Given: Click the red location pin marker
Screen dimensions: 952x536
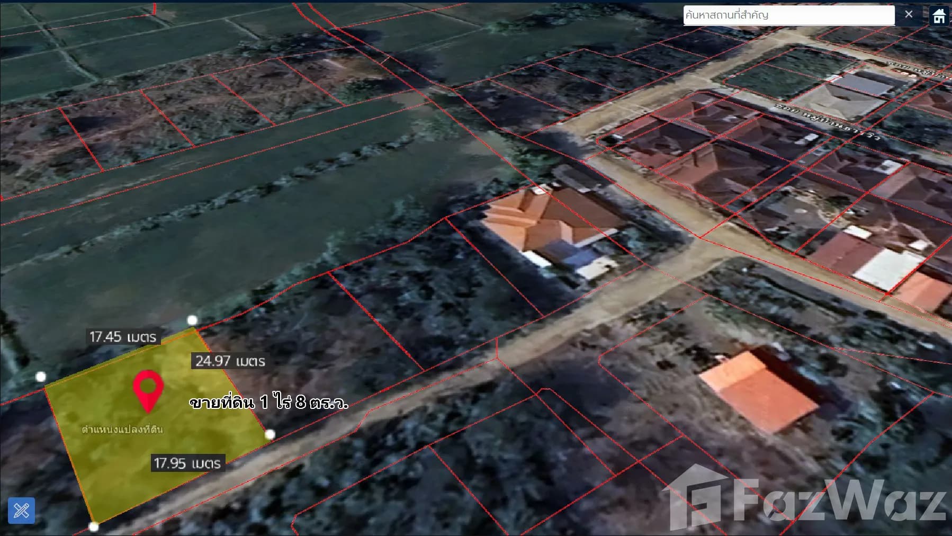Looking at the screenshot, I should pyautogui.click(x=148, y=390).
